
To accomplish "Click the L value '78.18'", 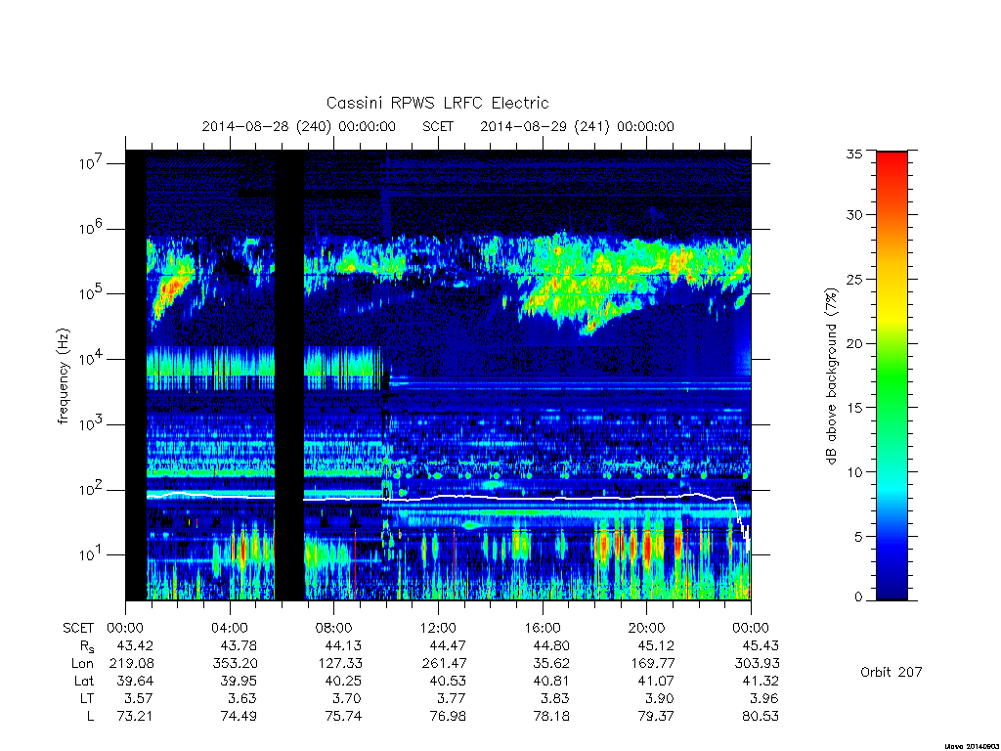I will tap(551, 717).
